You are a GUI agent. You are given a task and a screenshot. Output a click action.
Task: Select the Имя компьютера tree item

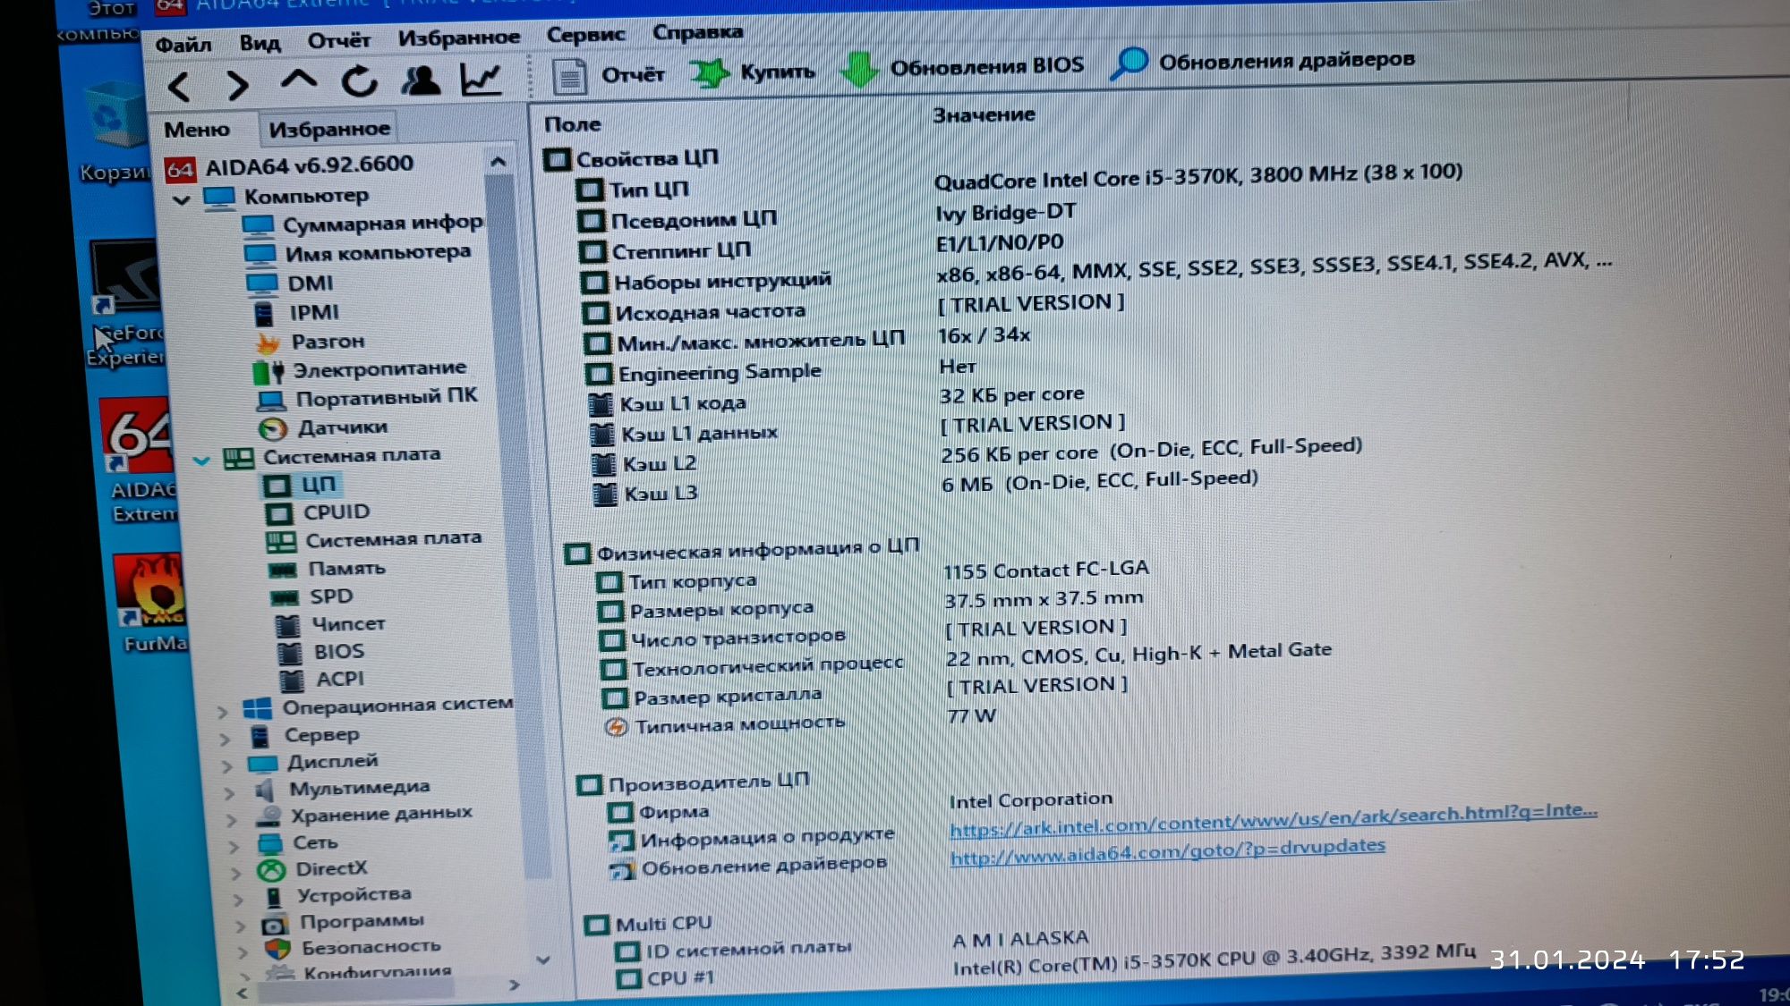(358, 254)
